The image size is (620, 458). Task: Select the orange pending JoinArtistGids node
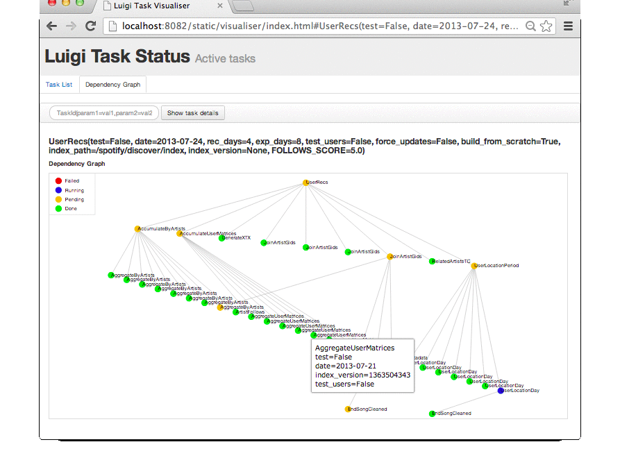(389, 257)
